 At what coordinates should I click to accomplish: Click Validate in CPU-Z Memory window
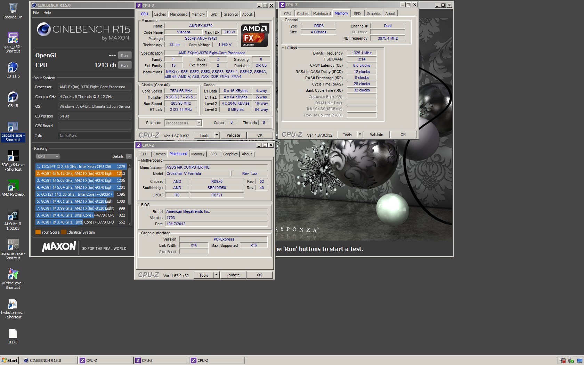click(376, 135)
